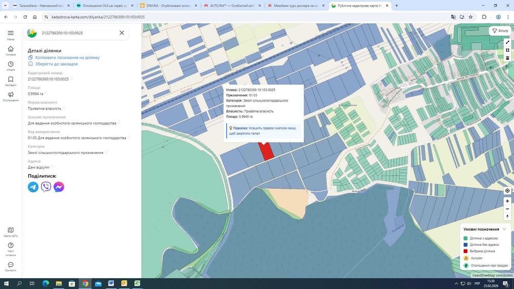Select the measure area polygon tool
The width and height of the screenshot is (514, 289).
[507, 50]
